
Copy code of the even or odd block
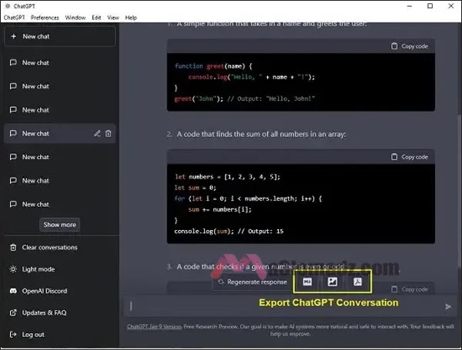click(410, 289)
